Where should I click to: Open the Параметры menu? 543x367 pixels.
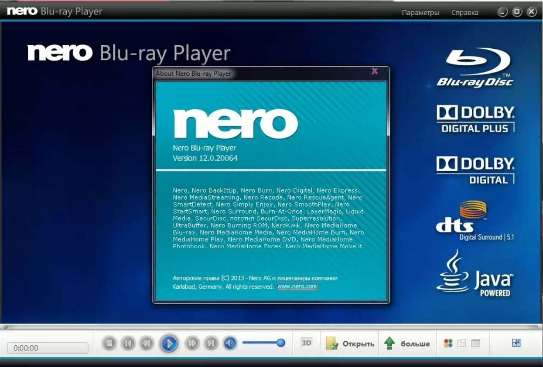coord(420,13)
